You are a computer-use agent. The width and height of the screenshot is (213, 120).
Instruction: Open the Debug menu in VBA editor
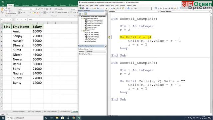107,6
